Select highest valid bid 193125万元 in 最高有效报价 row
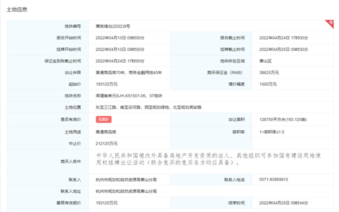This screenshot has width=339, height=212. click(107, 203)
